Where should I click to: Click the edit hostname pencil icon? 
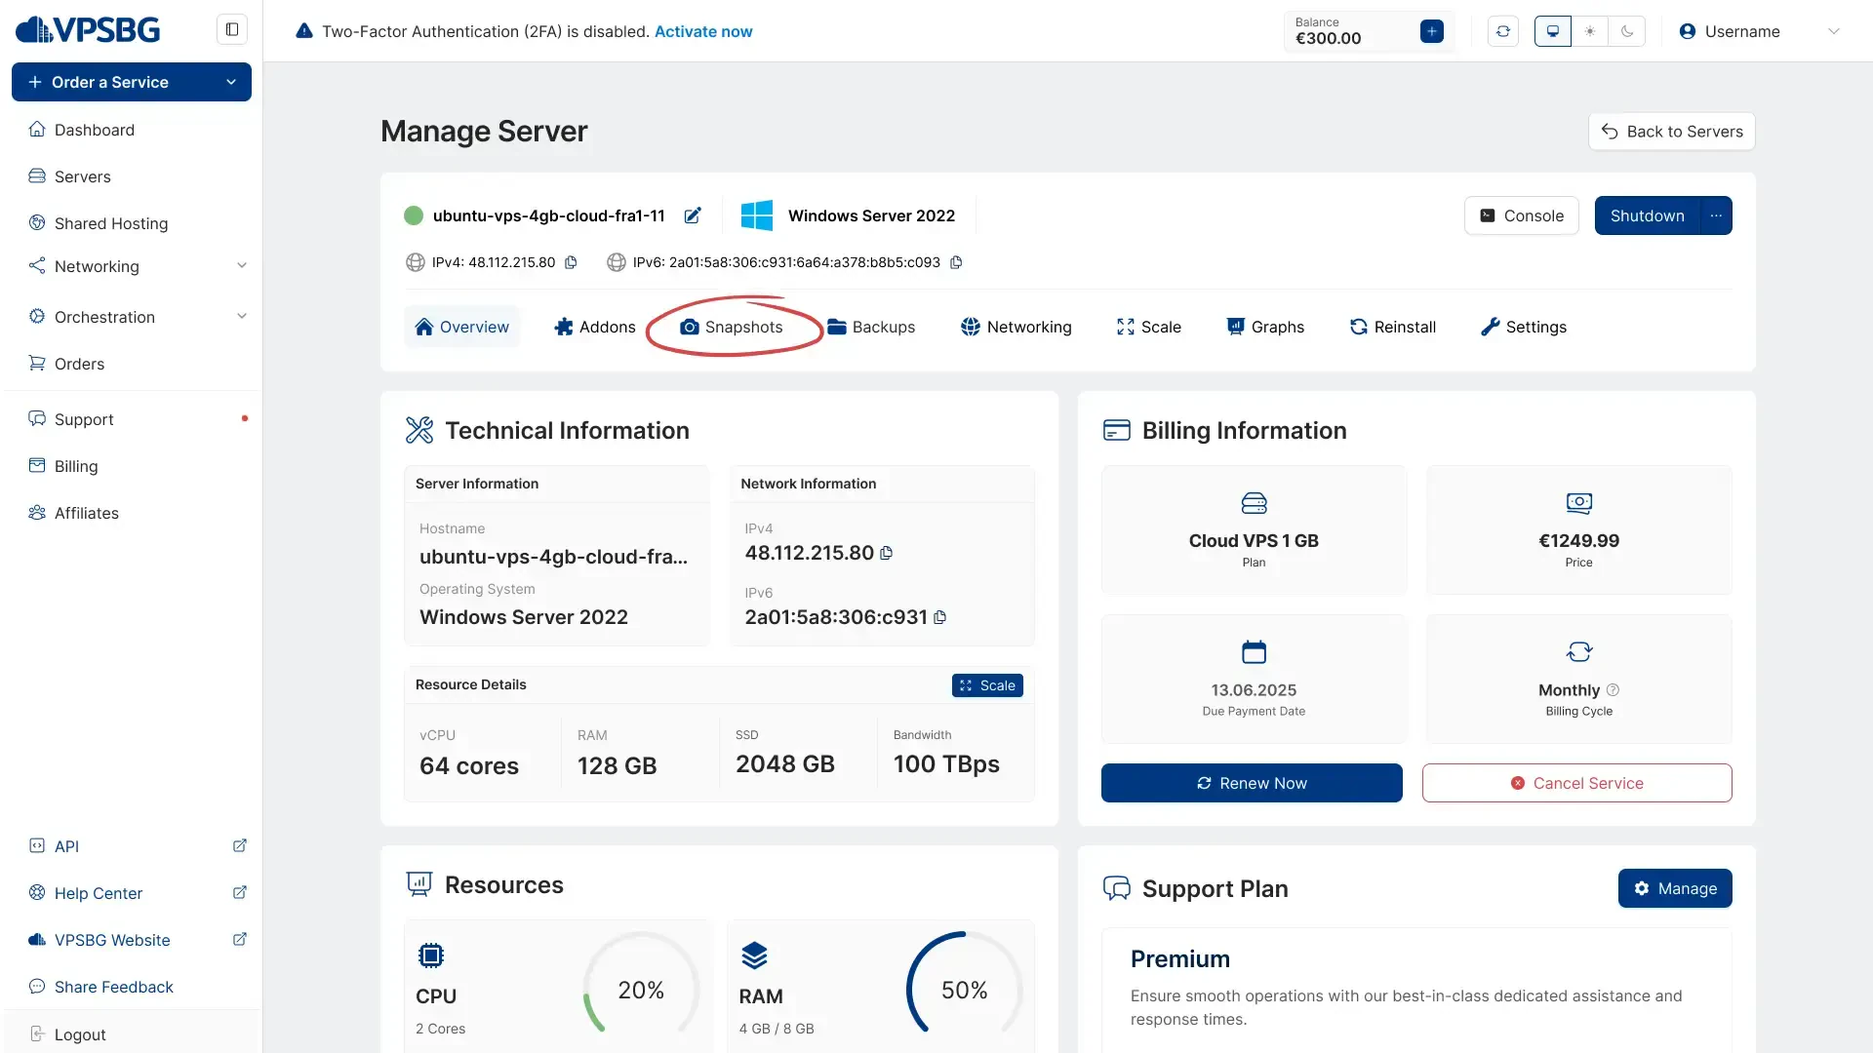693,215
